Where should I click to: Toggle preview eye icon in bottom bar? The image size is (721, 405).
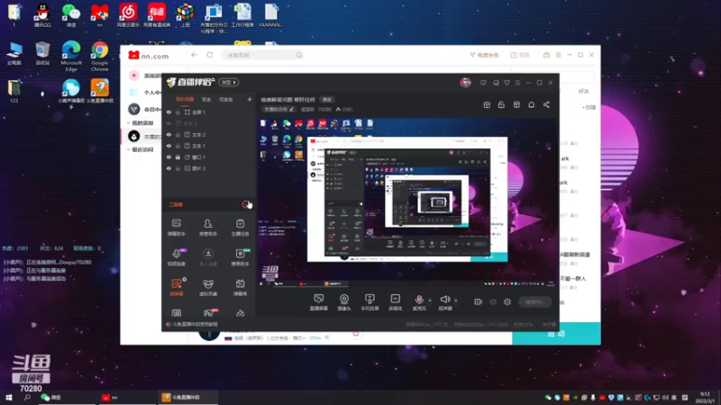(493, 302)
